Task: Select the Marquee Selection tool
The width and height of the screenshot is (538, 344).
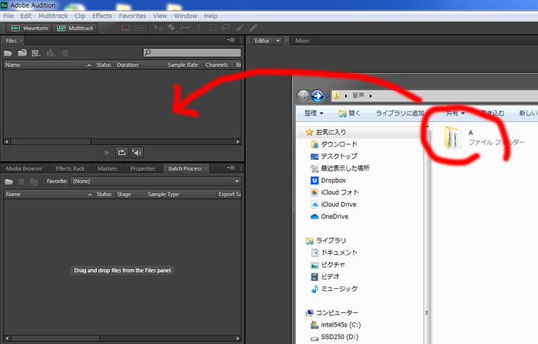Action: (213, 28)
